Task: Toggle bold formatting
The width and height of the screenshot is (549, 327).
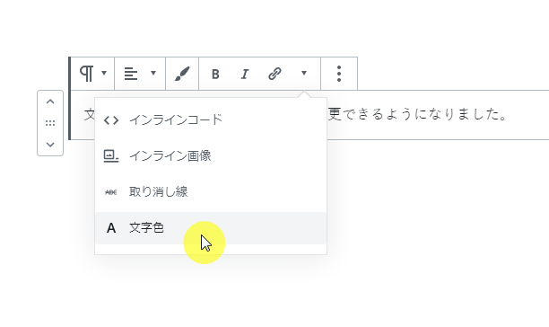Action: point(215,74)
